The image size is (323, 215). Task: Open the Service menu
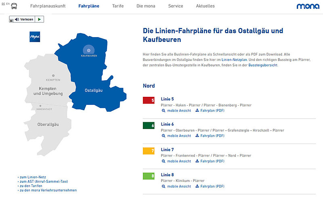pyautogui.click(x=176, y=6)
